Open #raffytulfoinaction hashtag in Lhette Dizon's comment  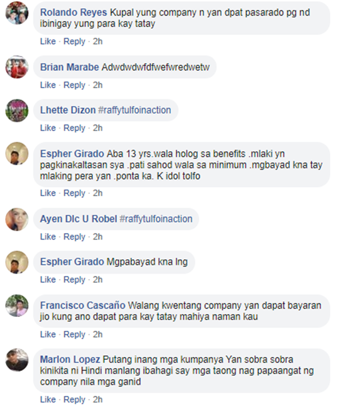(135, 110)
